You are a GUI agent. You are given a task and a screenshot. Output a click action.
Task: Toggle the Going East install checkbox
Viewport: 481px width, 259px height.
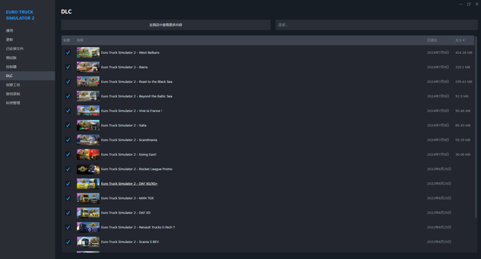[68, 154]
